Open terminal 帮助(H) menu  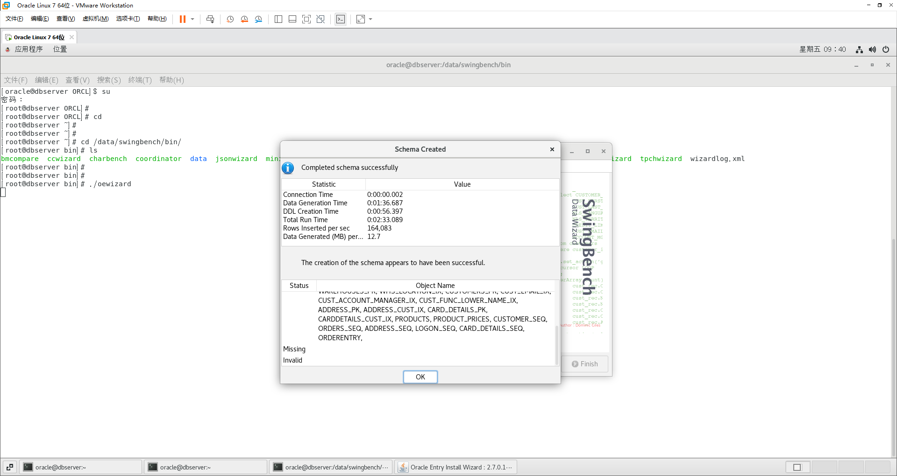click(171, 80)
